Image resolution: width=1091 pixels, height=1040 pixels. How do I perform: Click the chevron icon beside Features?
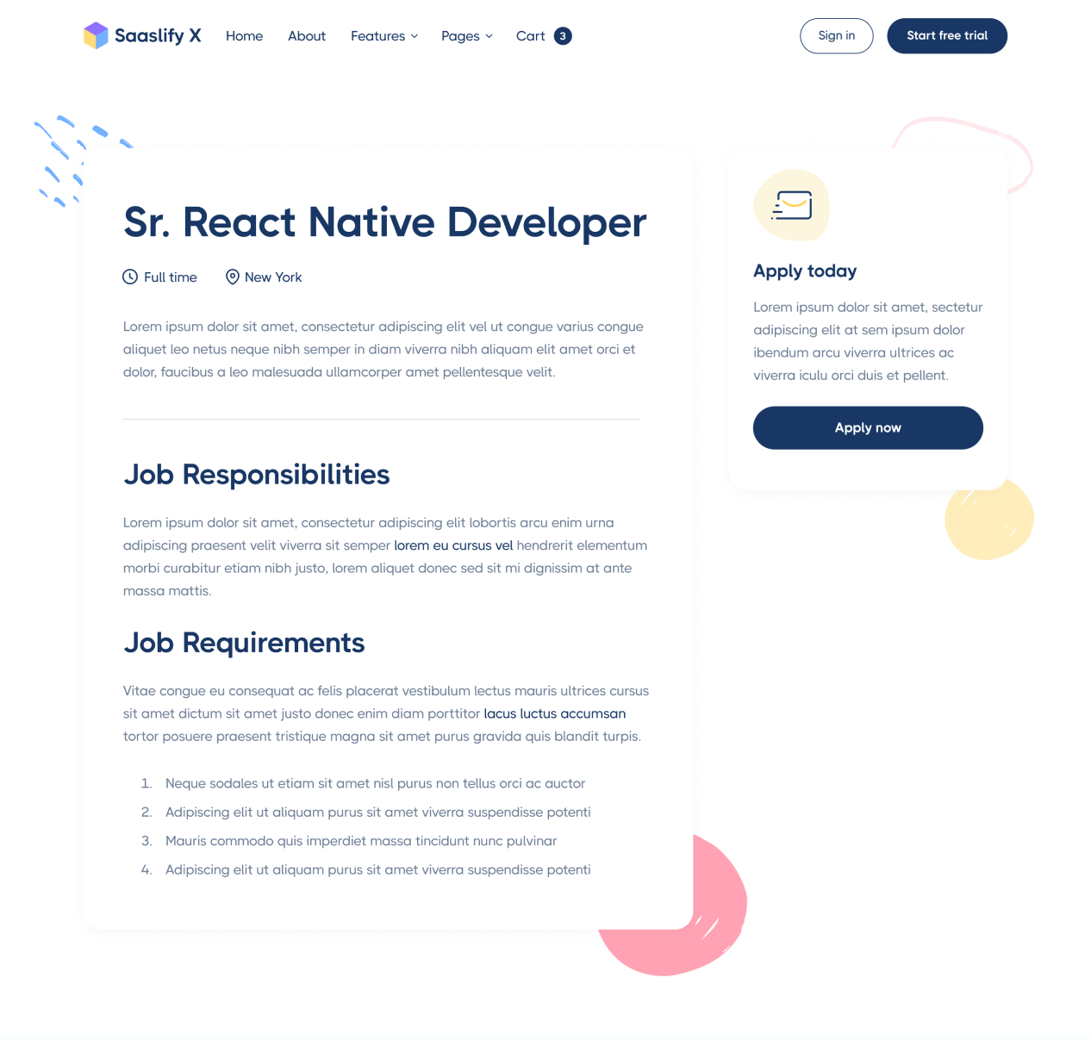(414, 36)
